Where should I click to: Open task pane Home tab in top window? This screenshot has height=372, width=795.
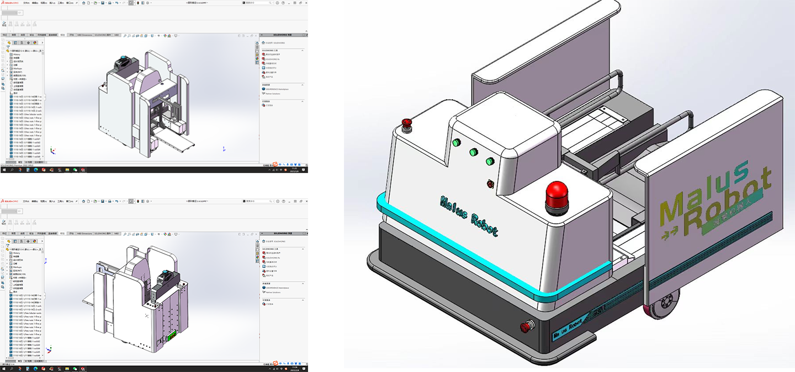(257, 43)
